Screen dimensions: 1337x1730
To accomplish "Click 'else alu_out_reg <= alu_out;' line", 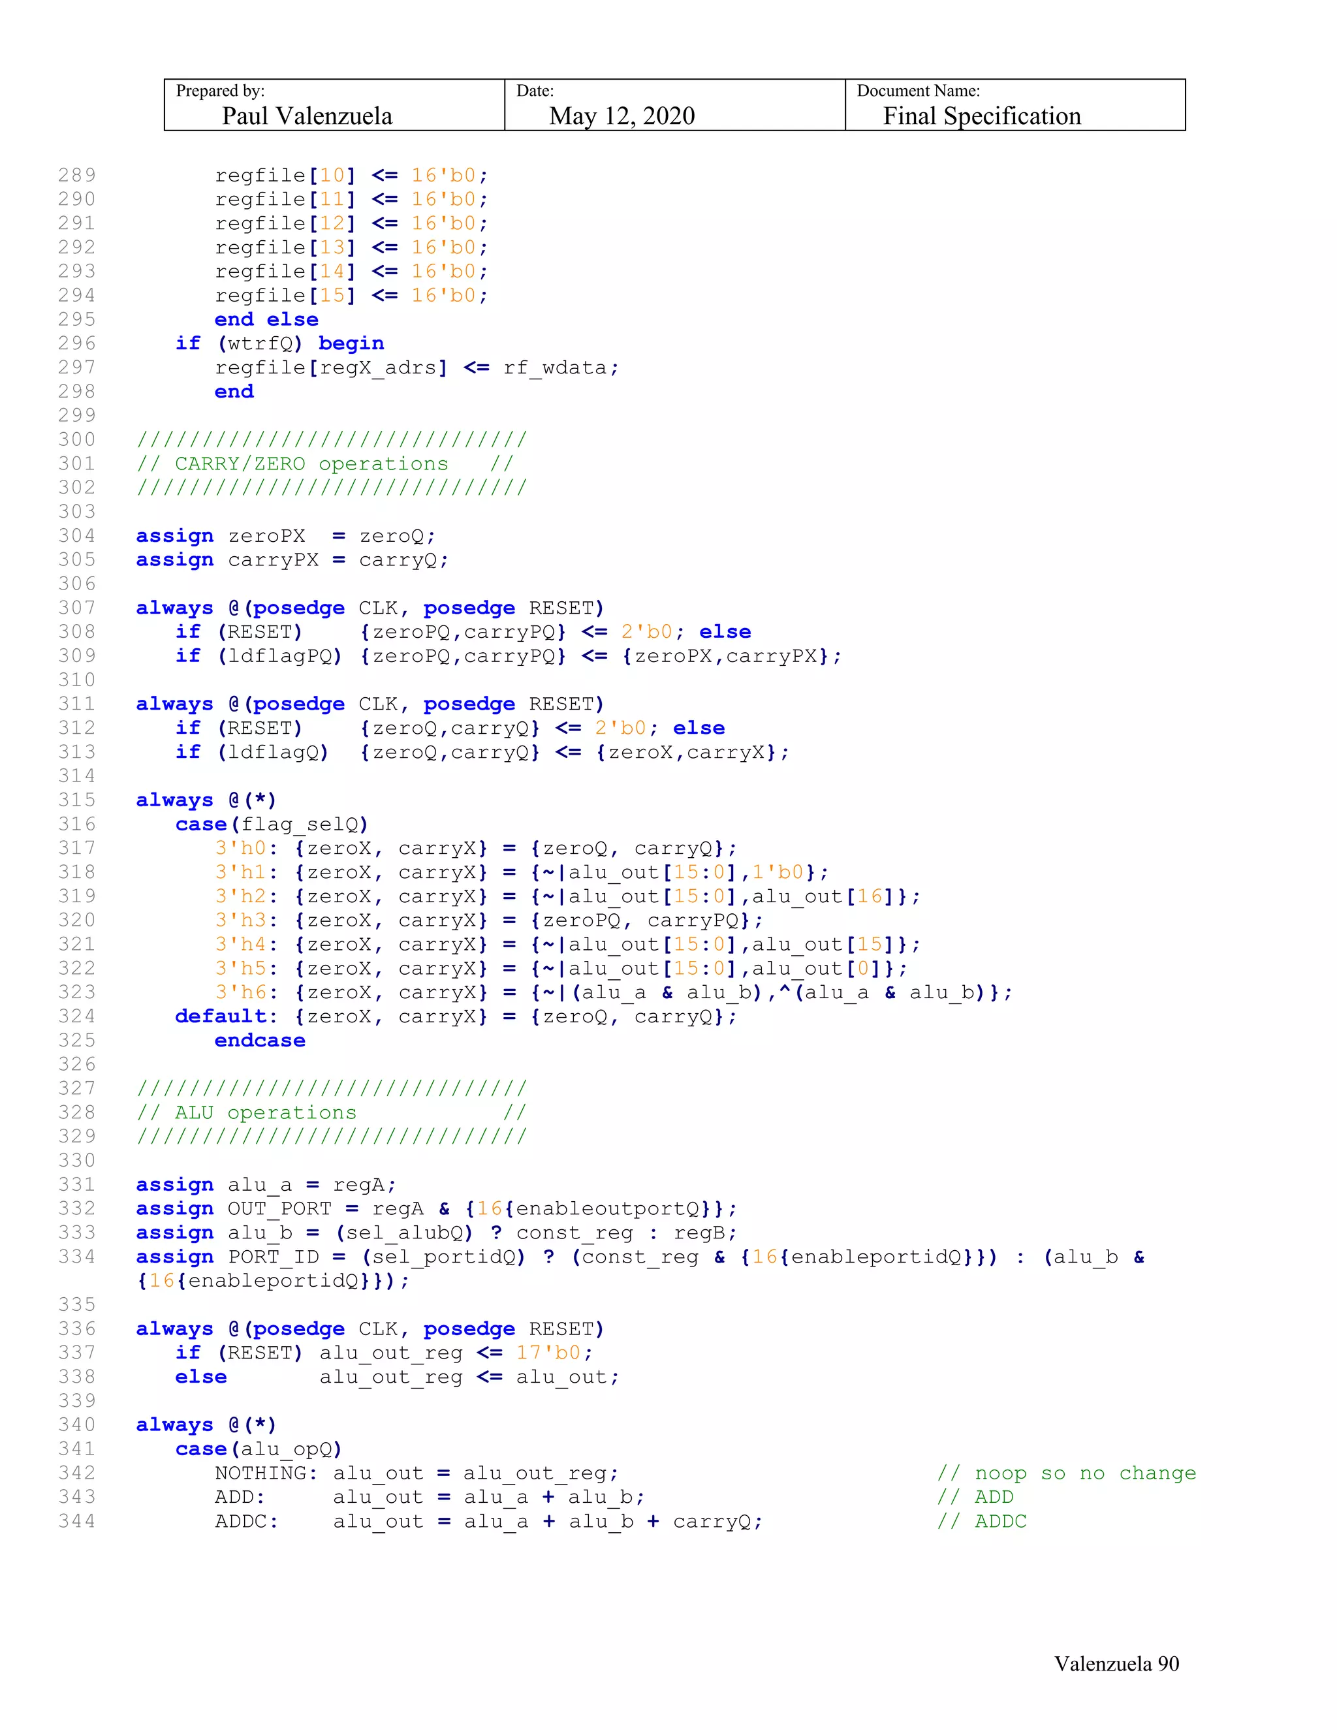I will [x=397, y=1377].
